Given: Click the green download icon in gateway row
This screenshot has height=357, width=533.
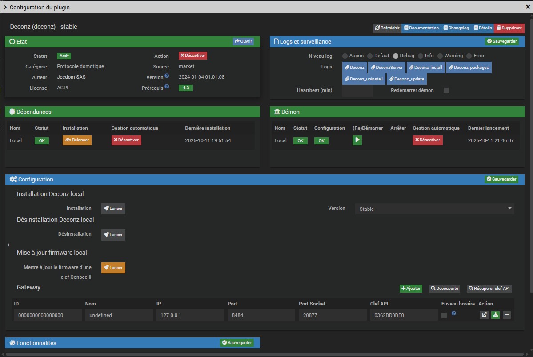Looking at the screenshot, I should pyautogui.click(x=495, y=315).
